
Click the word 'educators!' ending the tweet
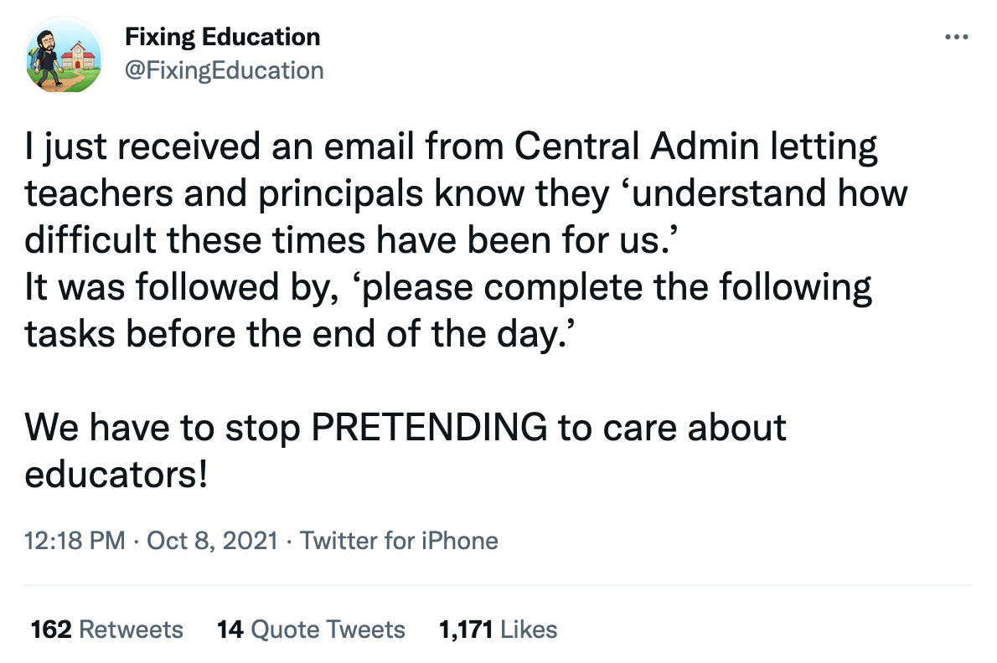(116, 475)
